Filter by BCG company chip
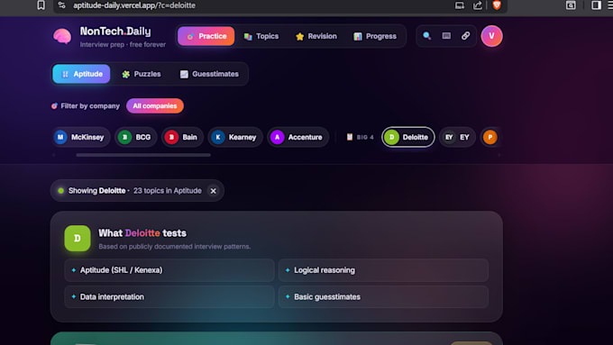The width and height of the screenshot is (613, 345). pyautogui.click(x=135, y=137)
